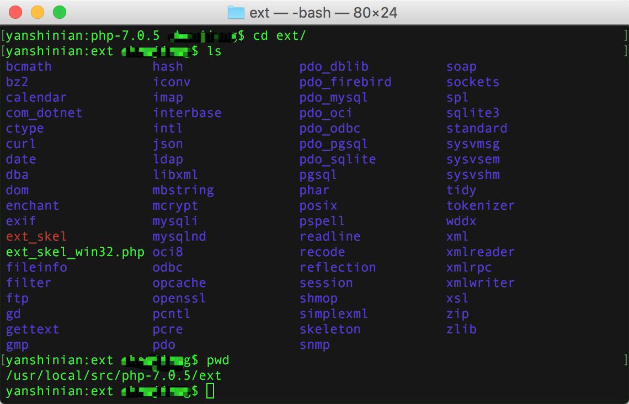Click the 'oci8' directory name

168,252
